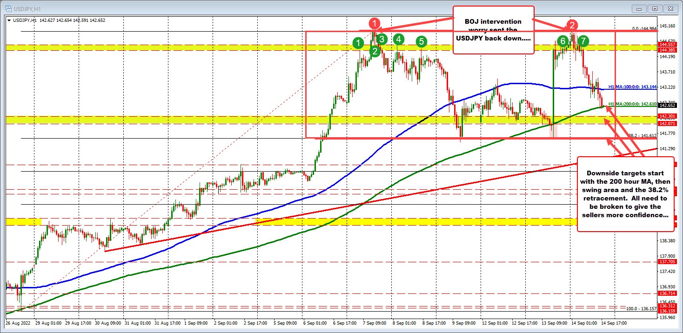Expand the OHLC quote triangle beside USDJPY,H1
The height and width of the screenshot is (333, 683).
pyautogui.click(x=8, y=20)
